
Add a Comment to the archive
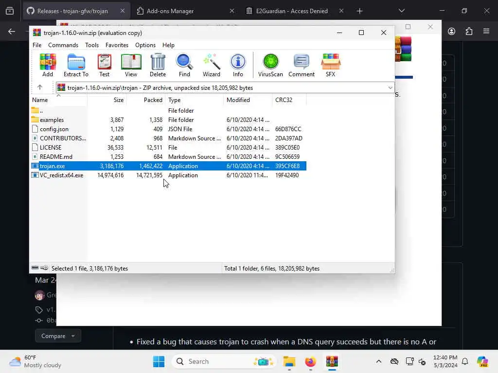click(302, 65)
